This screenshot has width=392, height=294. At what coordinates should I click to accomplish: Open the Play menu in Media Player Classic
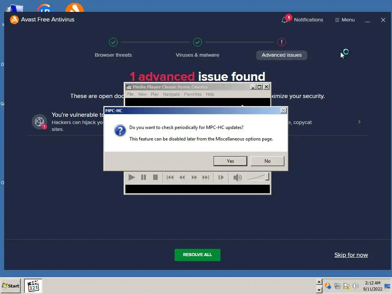tap(155, 94)
